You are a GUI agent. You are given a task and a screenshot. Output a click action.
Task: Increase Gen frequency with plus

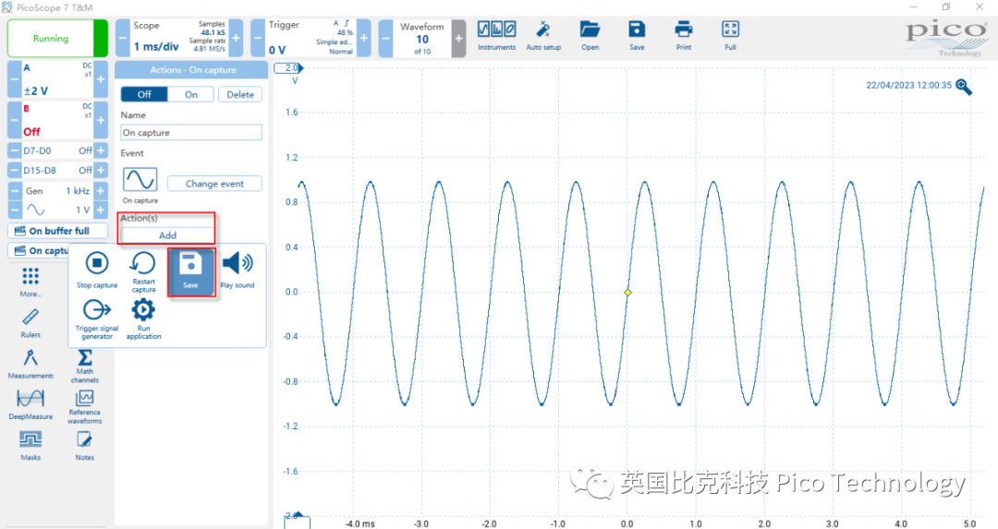point(101,191)
